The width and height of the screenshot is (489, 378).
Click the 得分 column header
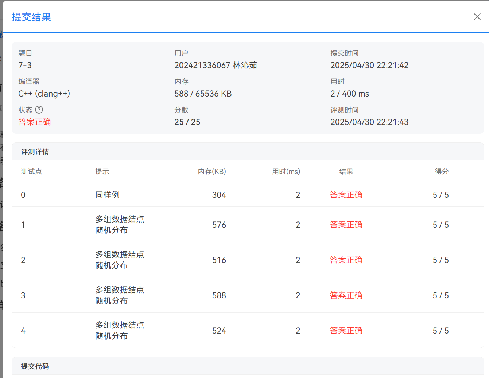tap(442, 172)
